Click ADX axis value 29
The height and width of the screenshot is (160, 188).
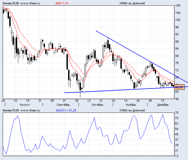[x=177, y=145]
